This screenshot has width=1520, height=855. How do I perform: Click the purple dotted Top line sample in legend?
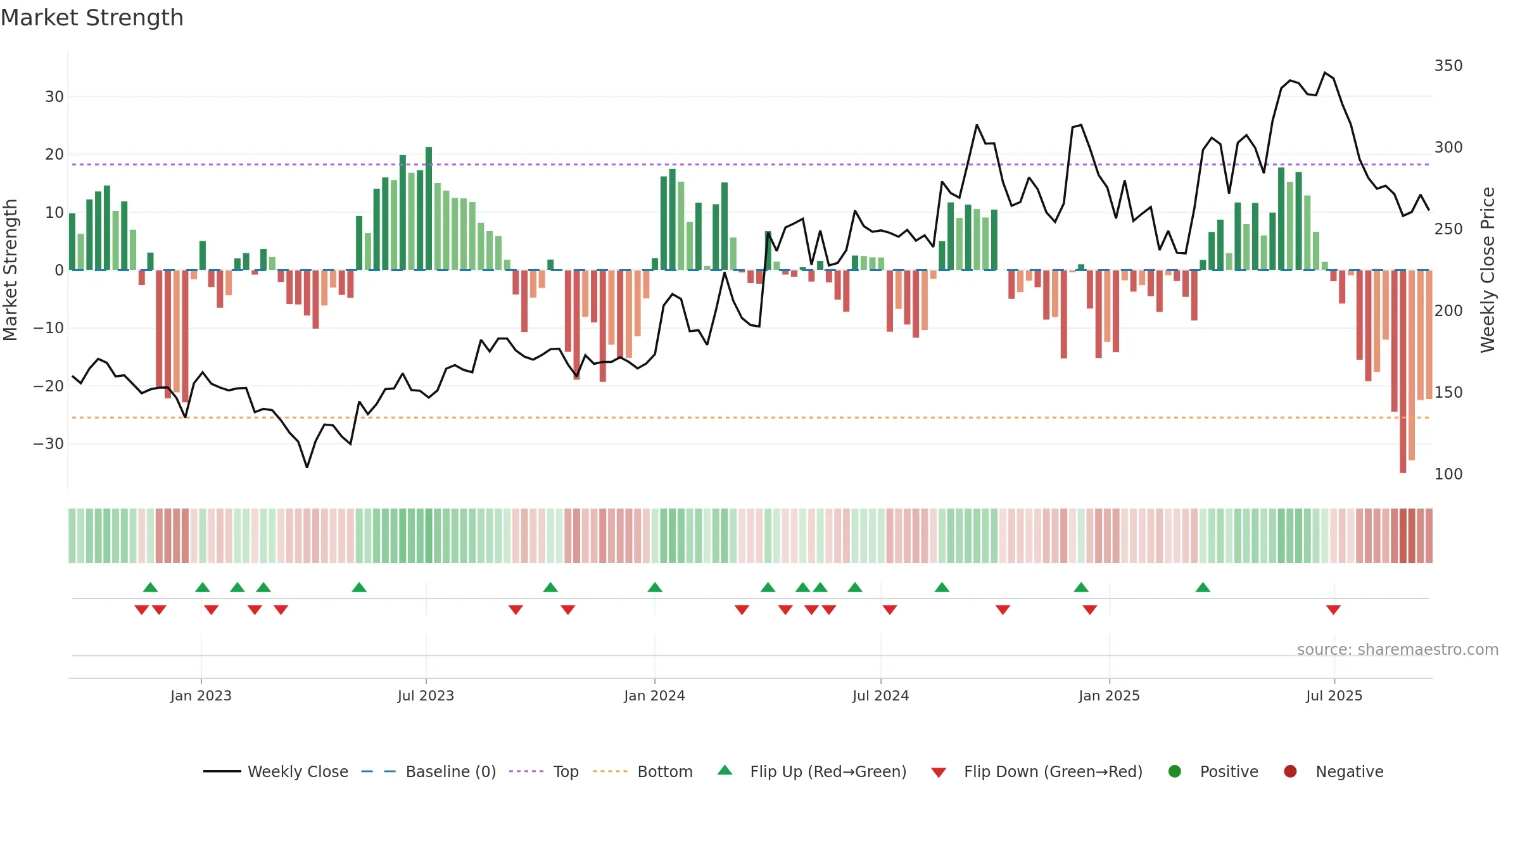click(526, 771)
